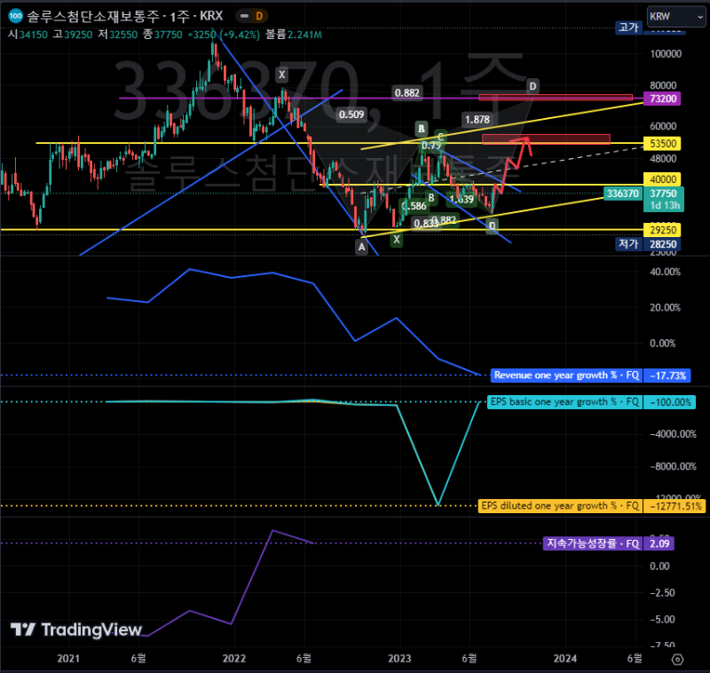This screenshot has width=710, height=673.
Task: Select EPS basic one year growth % · FQ label
Action: (x=564, y=401)
